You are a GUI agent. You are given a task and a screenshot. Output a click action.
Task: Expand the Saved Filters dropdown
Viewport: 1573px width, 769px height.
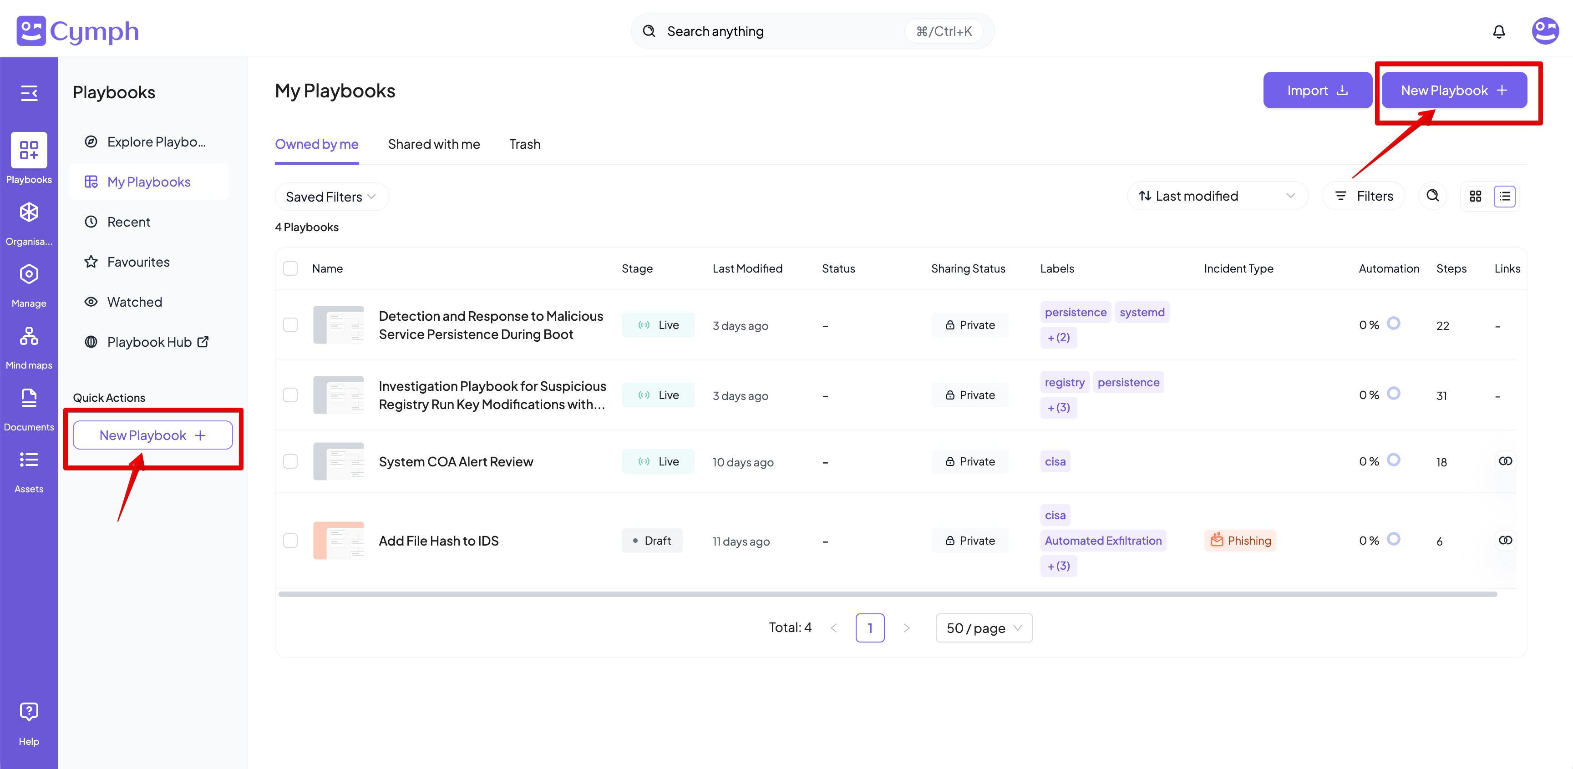pos(331,197)
